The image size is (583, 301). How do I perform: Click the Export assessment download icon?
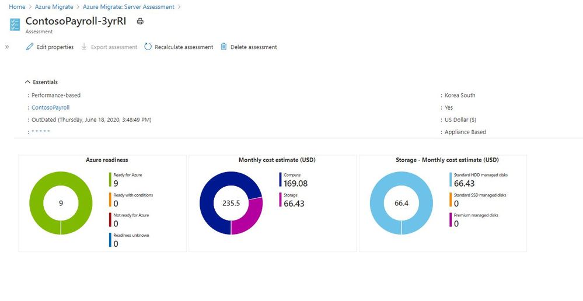click(x=84, y=47)
